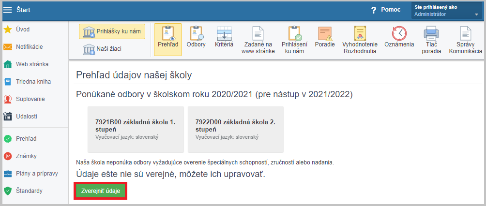Select the Naši žiaci tab

(102, 49)
